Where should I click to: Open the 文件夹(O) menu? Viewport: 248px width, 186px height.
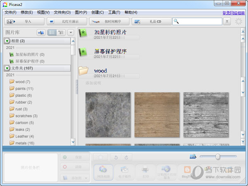pyautogui.click(x=62, y=12)
